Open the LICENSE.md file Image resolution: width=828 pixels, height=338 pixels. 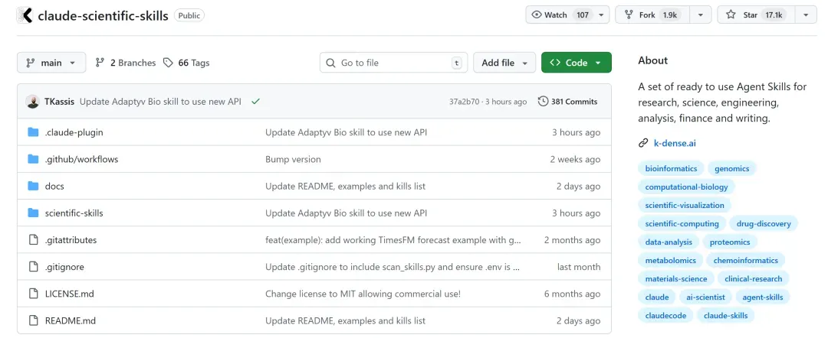[x=69, y=294]
